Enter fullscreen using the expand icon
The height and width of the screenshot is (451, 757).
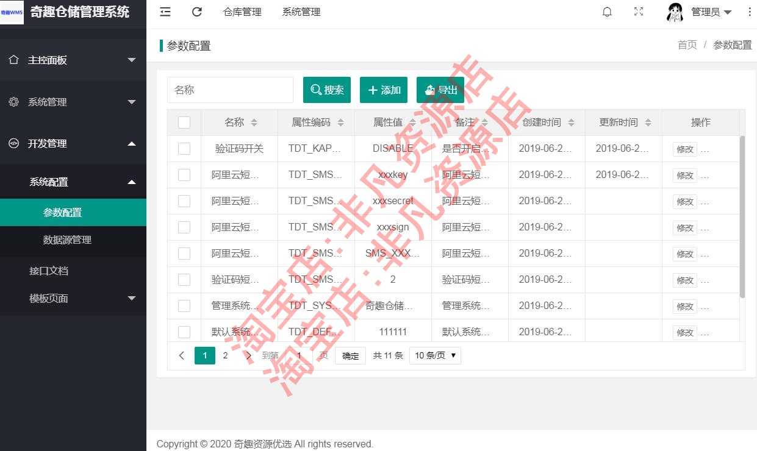point(638,12)
